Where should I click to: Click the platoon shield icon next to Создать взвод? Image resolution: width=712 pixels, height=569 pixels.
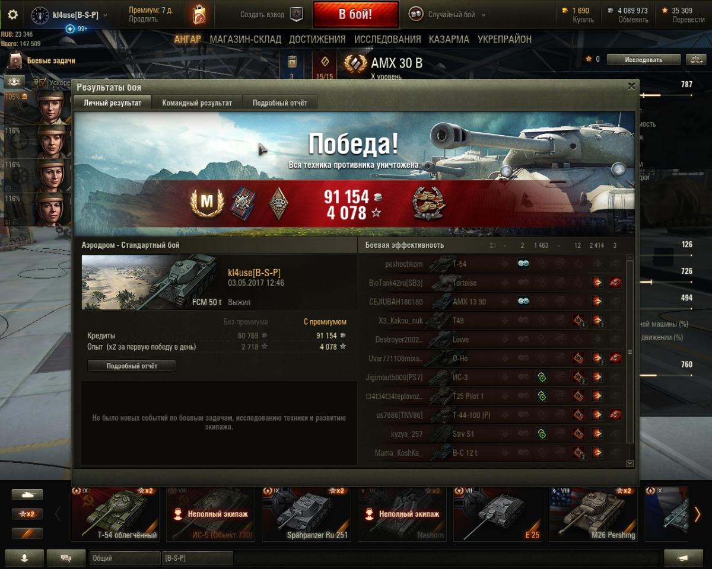coord(296,15)
